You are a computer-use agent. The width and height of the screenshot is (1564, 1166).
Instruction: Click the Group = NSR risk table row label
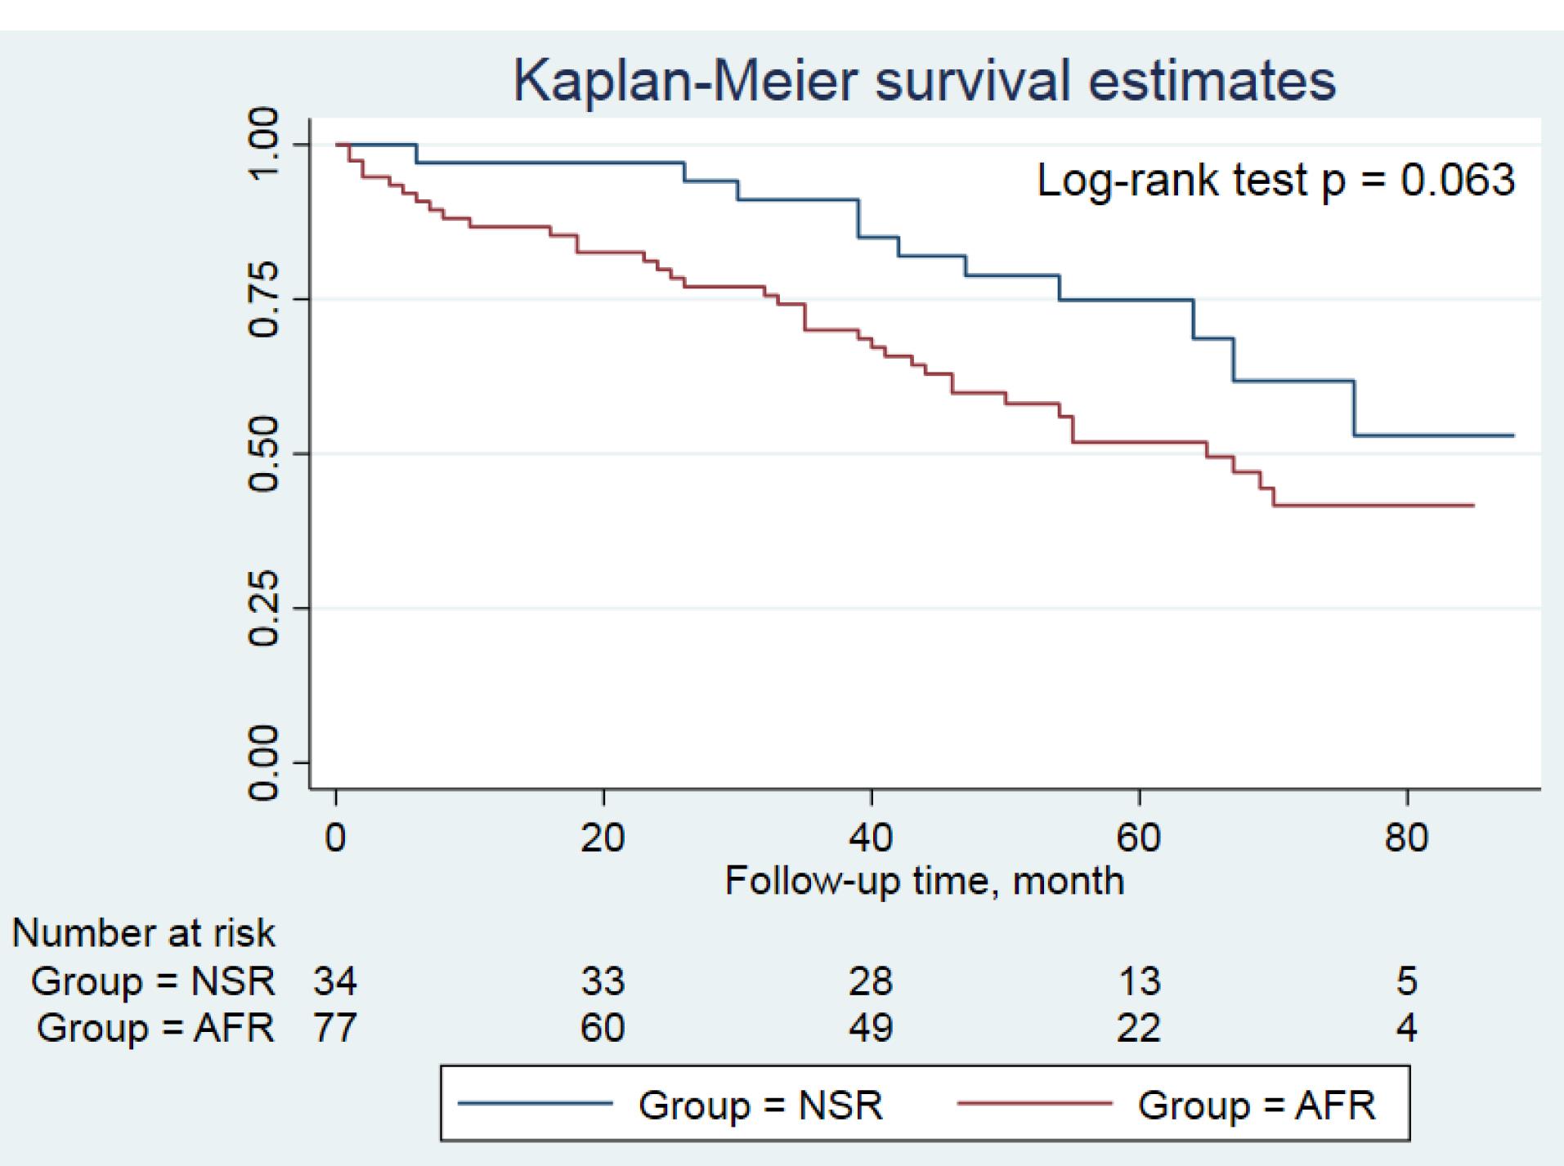153,981
